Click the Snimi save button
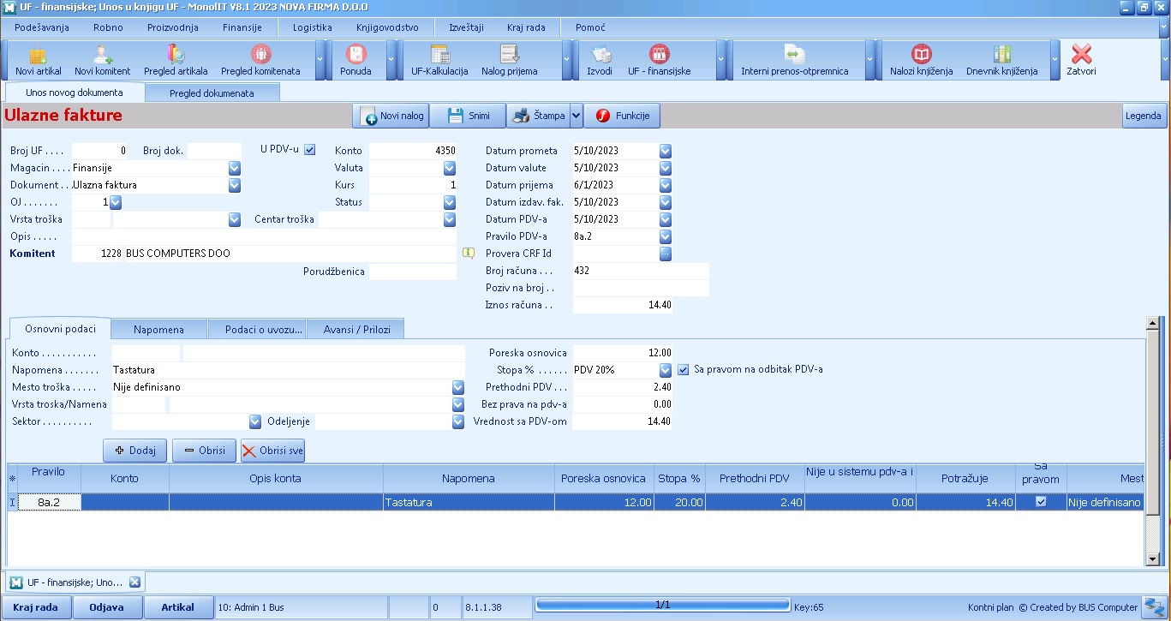 (468, 116)
